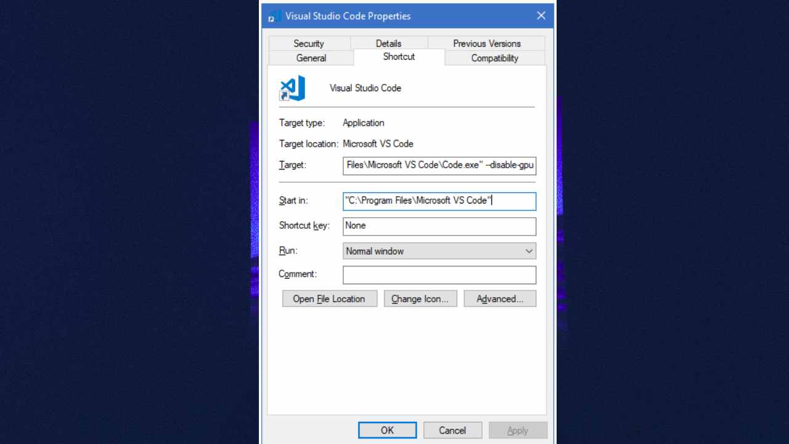Open the Compatibility tab
This screenshot has height=444, width=789.
click(494, 57)
